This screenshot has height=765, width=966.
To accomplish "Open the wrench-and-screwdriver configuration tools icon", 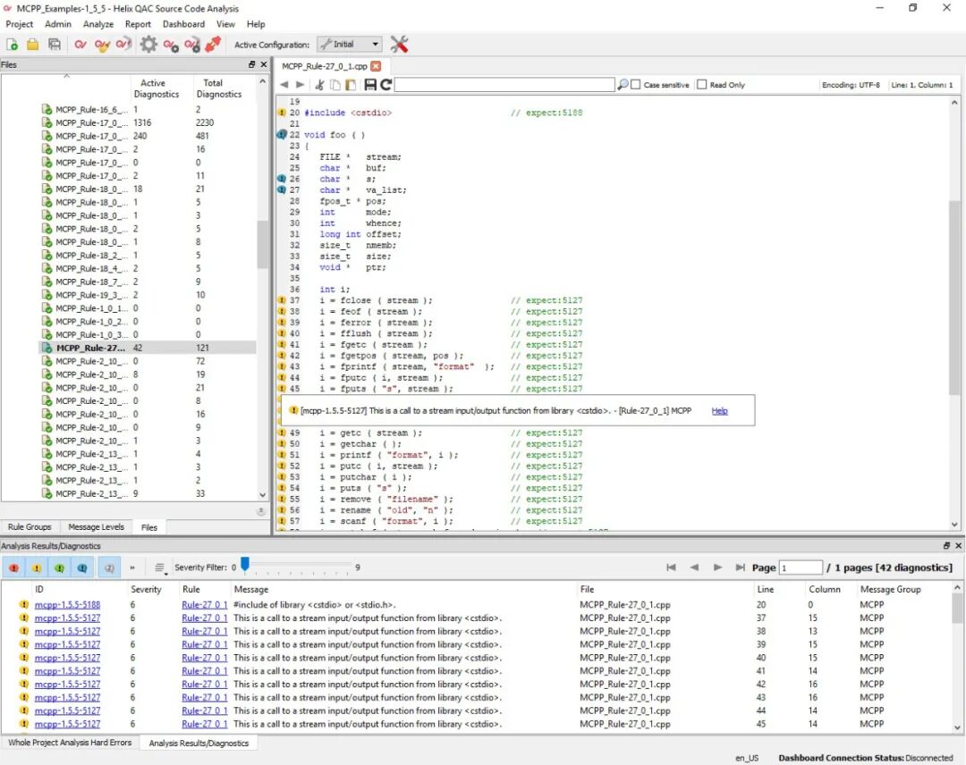I will coord(399,45).
